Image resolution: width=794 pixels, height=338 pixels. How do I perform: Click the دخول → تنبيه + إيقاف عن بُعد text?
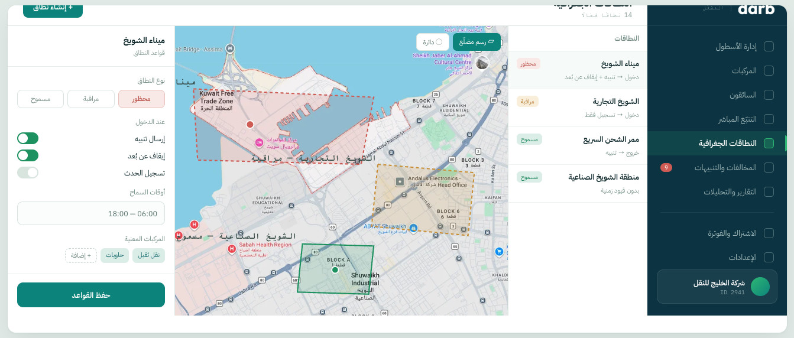pos(603,77)
